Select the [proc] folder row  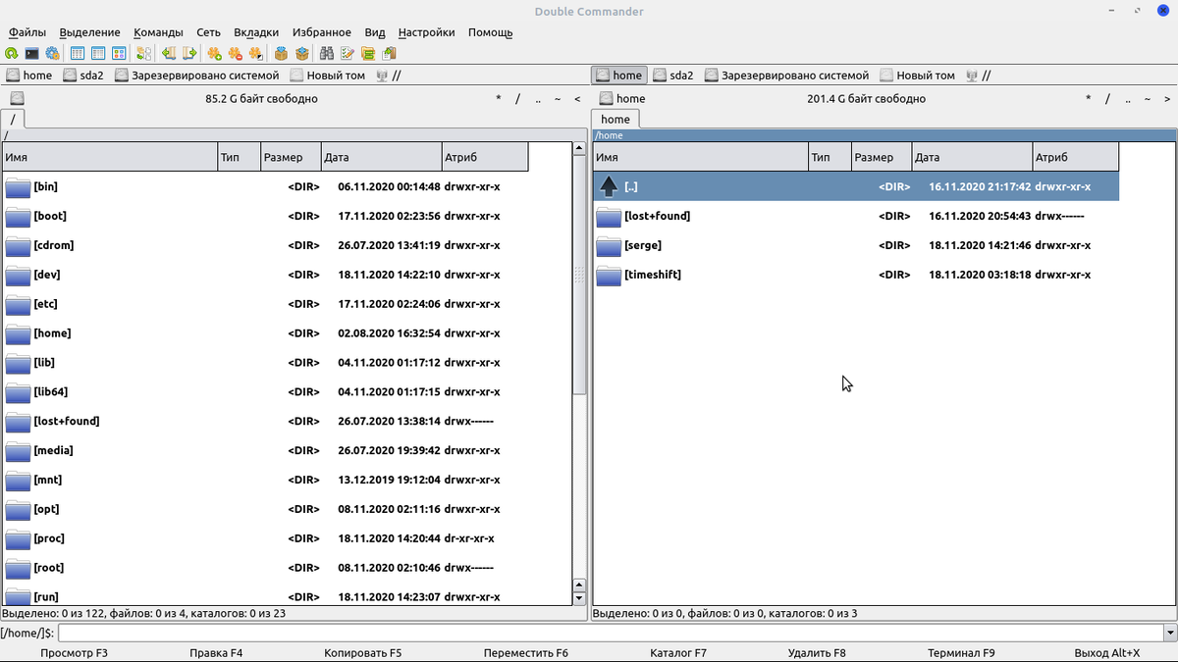tap(264, 538)
